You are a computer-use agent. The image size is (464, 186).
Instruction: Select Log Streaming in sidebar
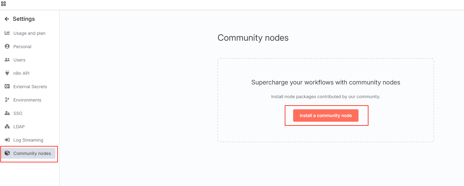pos(28,140)
